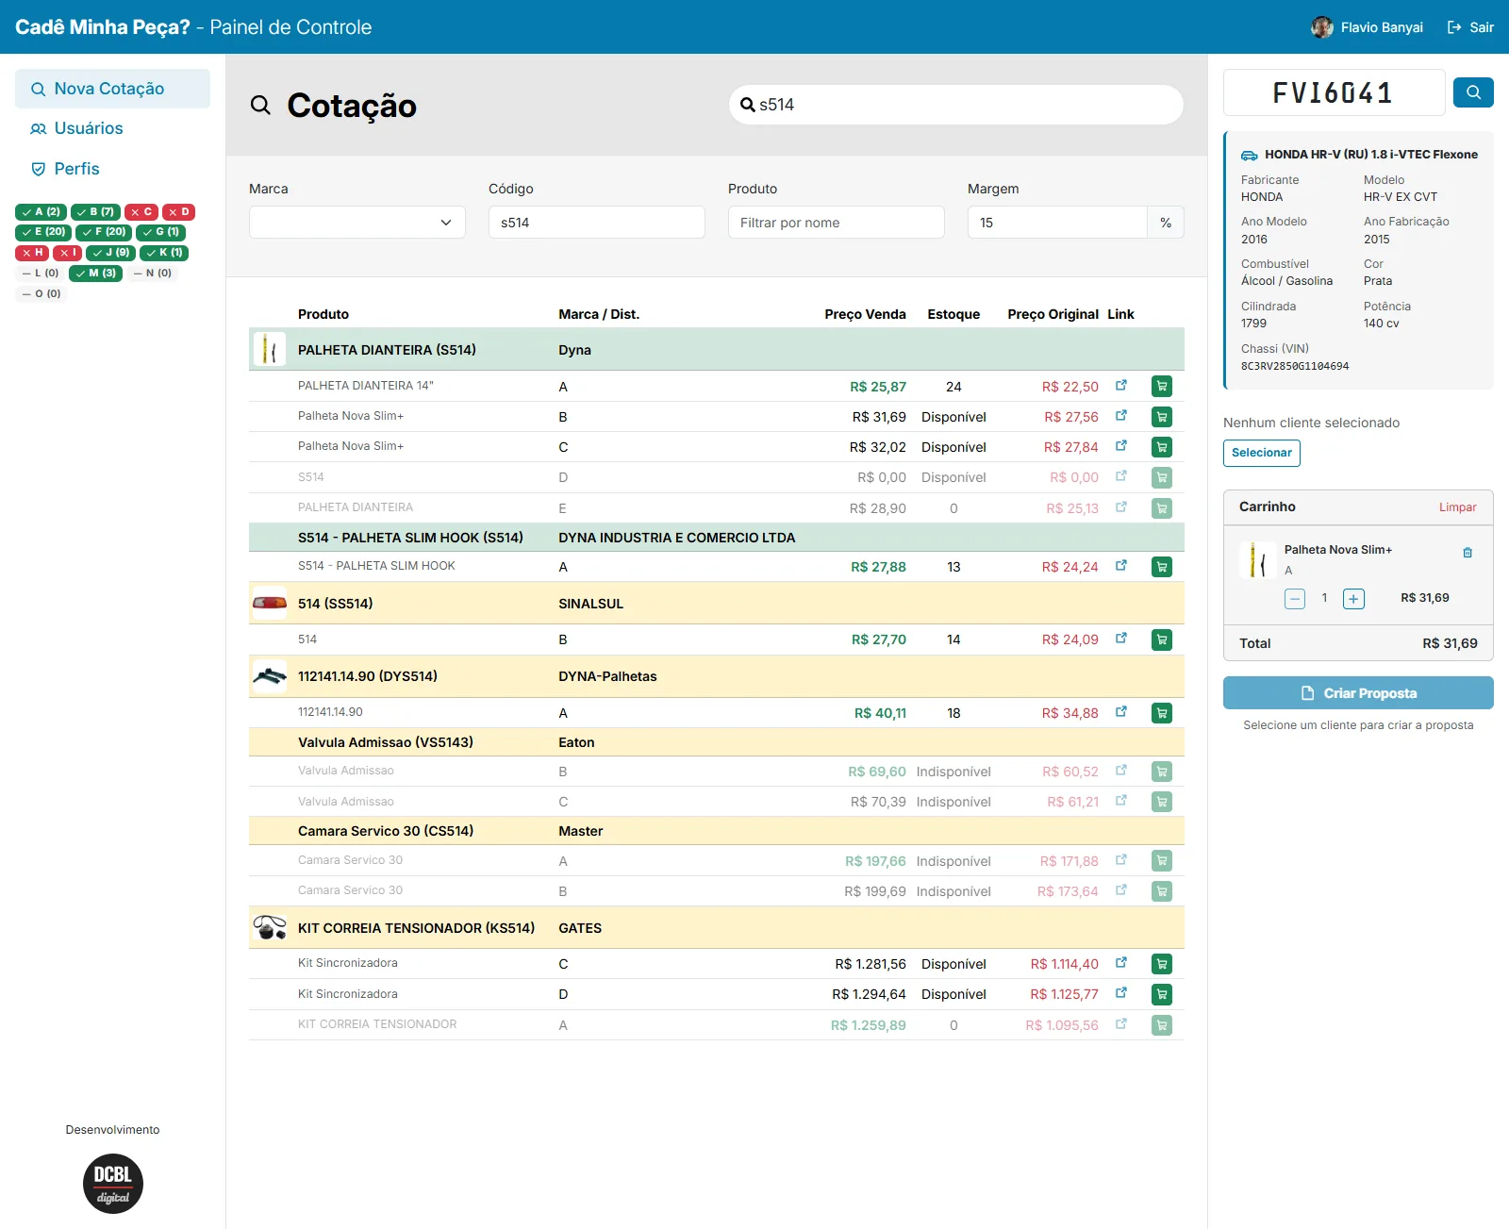
Task: Click Flavio Banyai user avatar
Action: point(1322,27)
